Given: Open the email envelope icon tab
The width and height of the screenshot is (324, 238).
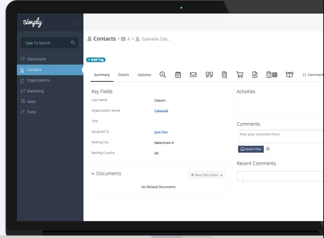Looking at the screenshot, I should point(193,75).
